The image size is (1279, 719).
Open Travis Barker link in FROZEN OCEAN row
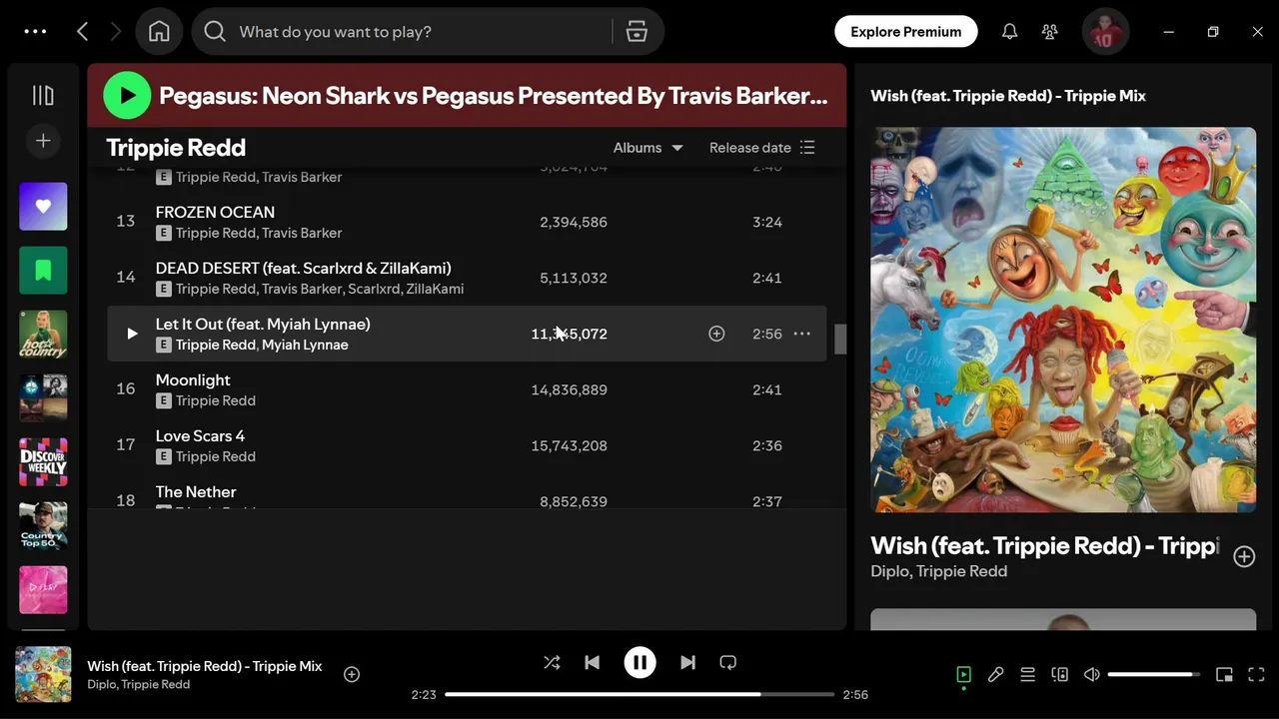302,233
